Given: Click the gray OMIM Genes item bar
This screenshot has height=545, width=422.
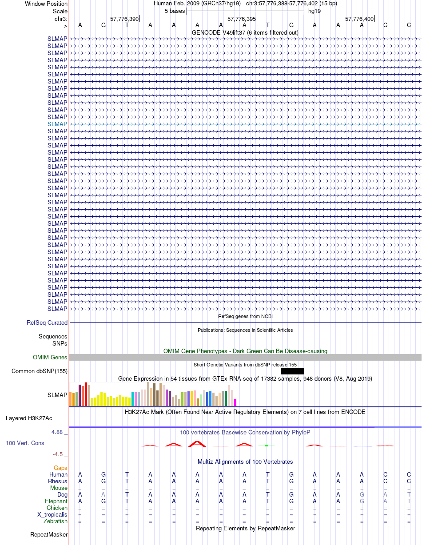Looking at the screenshot, I should (245, 357).
